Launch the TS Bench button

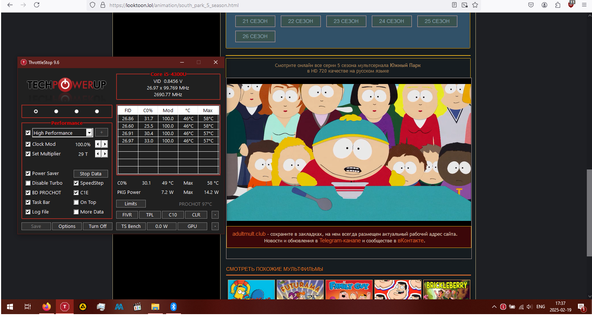[x=131, y=226]
